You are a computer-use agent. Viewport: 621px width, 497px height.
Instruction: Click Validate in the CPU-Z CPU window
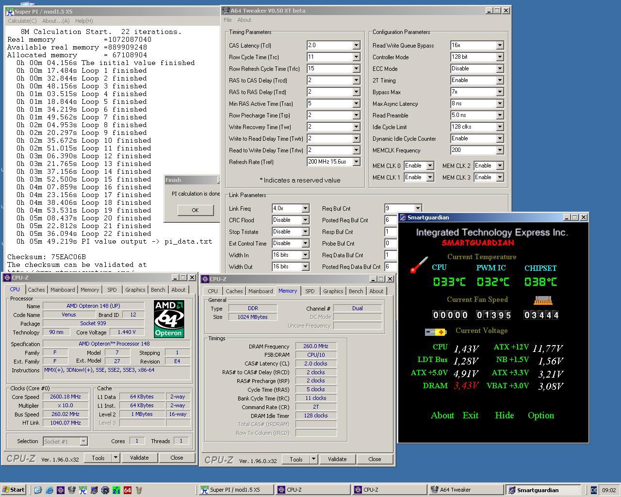(139, 458)
